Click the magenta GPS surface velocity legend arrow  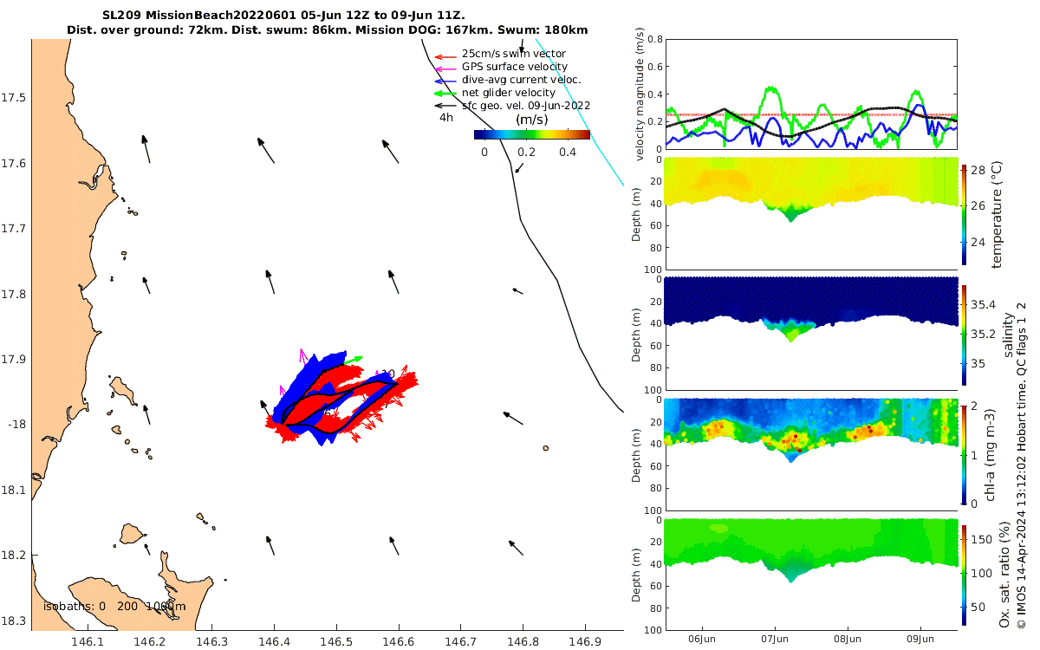444,68
